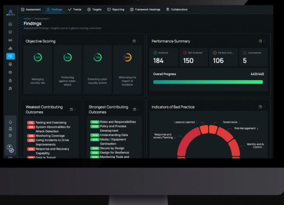Click the Not Achieved 150 card
This screenshot has width=284, height=205.
click(193, 57)
